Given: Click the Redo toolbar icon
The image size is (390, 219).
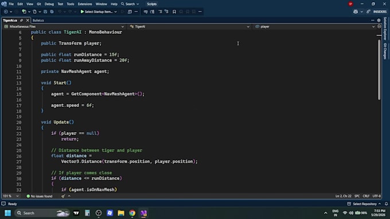Looking at the screenshot, I should coord(70,11).
